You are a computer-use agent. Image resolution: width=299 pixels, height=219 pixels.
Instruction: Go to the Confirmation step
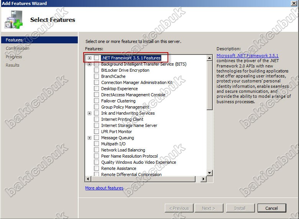point(18,48)
